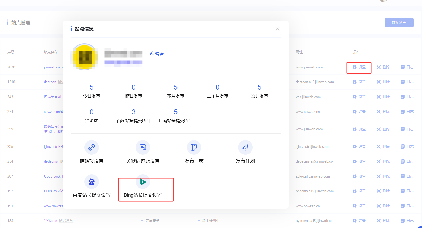
Task: View 日志 for destoon.ali5.jijinweb.com
Action: pos(407,82)
